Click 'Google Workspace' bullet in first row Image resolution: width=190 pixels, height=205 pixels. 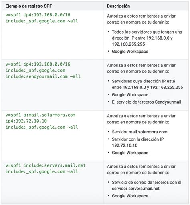pyautogui.click(x=130, y=52)
